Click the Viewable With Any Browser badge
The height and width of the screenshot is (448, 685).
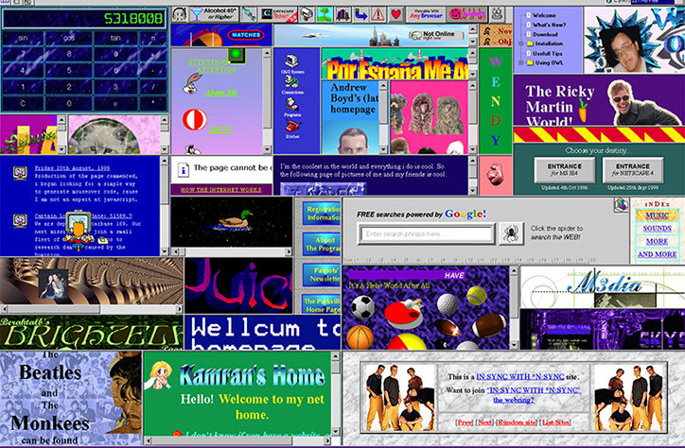[426, 15]
